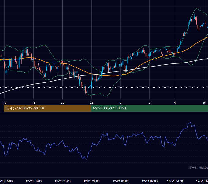The width and height of the screenshot is (208, 184).
Task: Select the NY 22:00-07:00 JST session bar
Action: click(150, 108)
